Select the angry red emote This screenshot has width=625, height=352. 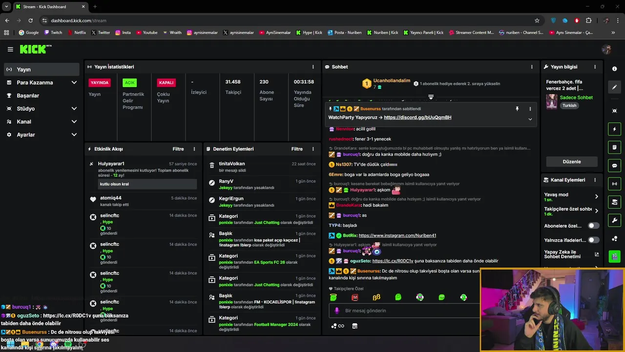[x=355, y=297]
